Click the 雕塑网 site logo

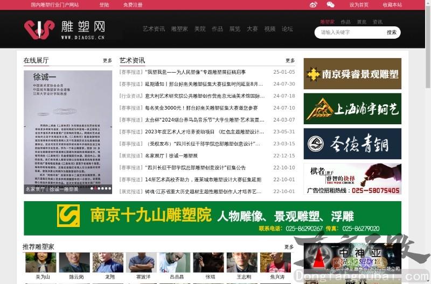click(x=64, y=30)
